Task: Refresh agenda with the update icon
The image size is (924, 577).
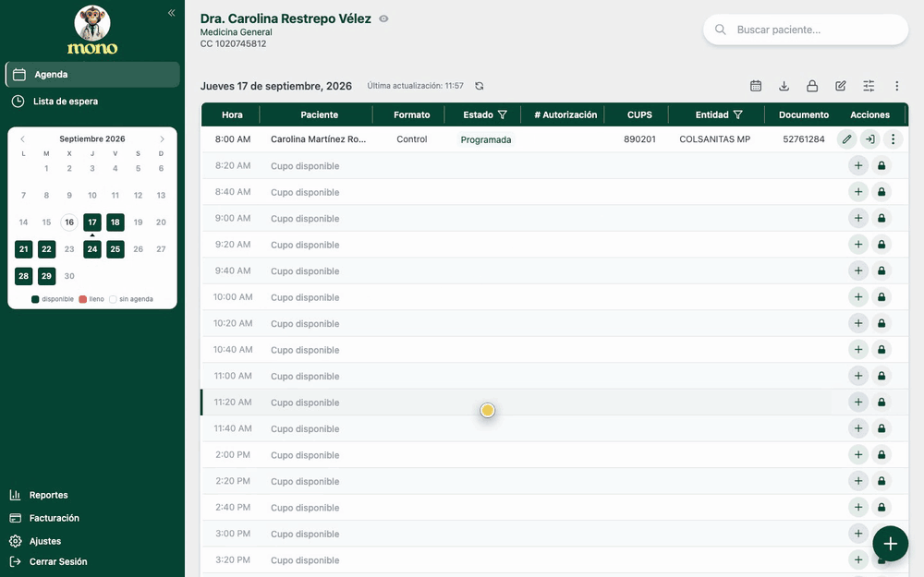Action: pyautogui.click(x=480, y=86)
